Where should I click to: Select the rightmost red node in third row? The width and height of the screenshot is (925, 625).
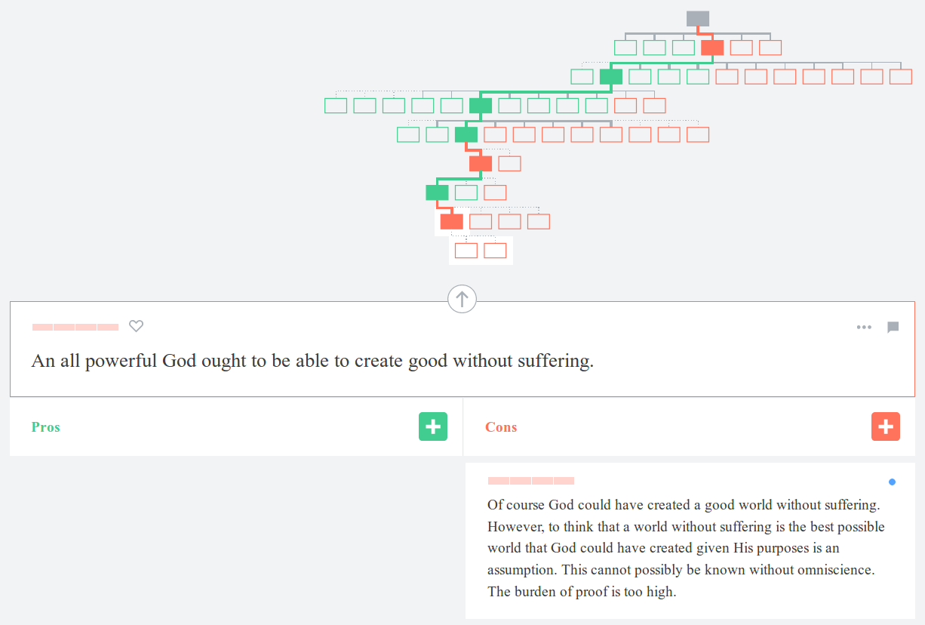[901, 76]
